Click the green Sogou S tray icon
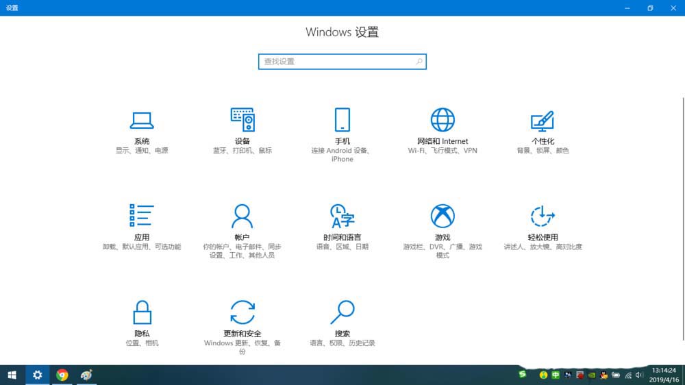This screenshot has height=385, width=685. [523, 374]
